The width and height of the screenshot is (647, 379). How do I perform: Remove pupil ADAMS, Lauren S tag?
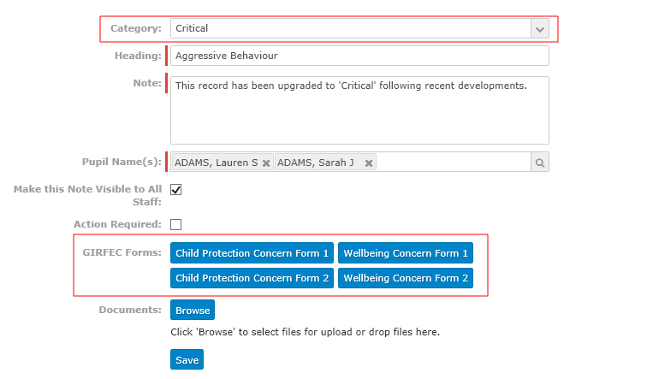point(266,163)
